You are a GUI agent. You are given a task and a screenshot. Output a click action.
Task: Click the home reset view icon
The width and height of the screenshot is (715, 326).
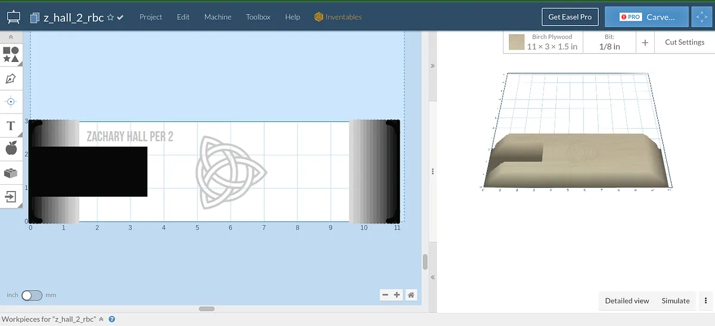click(x=411, y=294)
